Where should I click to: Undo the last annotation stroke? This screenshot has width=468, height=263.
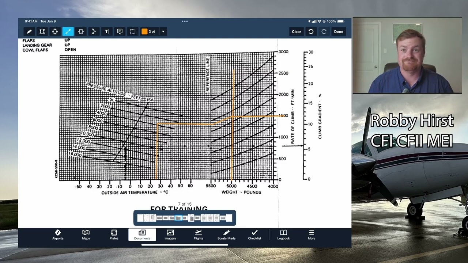coord(311,31)
